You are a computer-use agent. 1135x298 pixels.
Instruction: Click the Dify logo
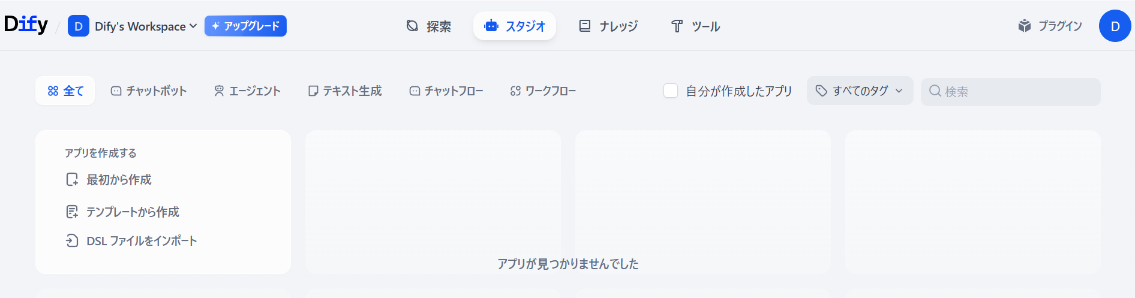click(26, 25)
